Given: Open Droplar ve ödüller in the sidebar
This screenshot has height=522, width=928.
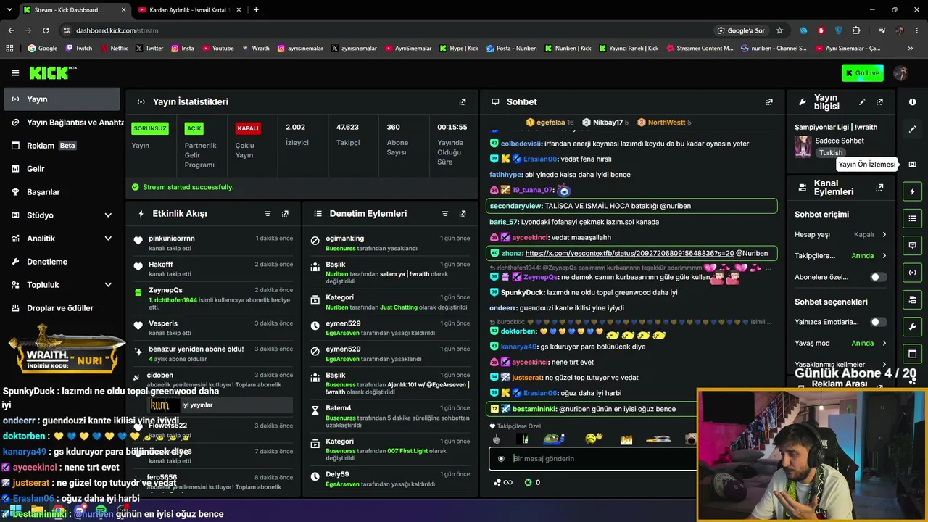Looking at the screenshot, I should [62, 308].
